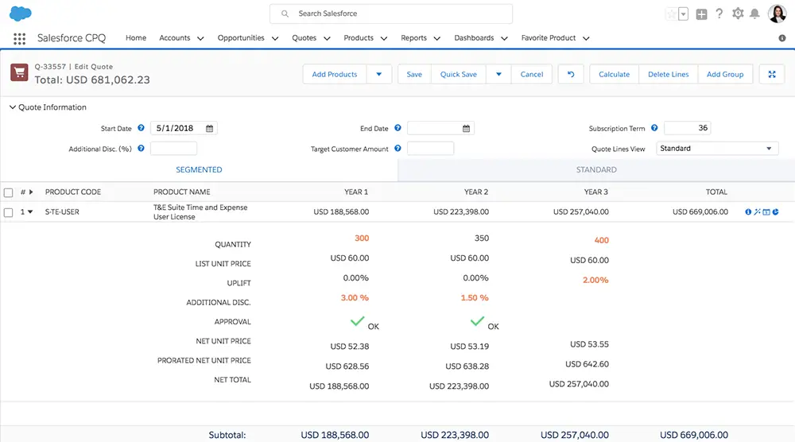Click the Quick Save button
Screen dimensions: 795x442
click(x=459, y=74)
